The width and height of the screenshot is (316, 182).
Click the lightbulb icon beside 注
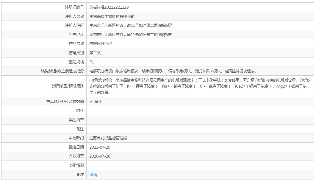pos(78,175)
